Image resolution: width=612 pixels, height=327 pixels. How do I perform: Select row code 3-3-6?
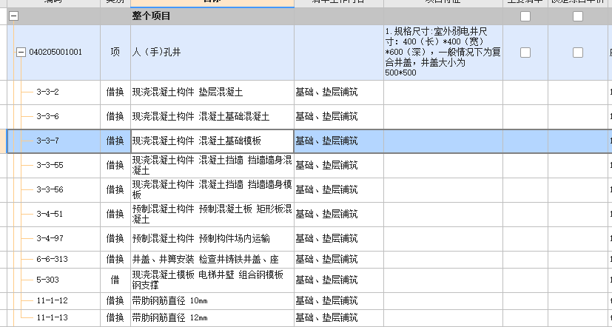pyautogui.click(x=47, y=116)
